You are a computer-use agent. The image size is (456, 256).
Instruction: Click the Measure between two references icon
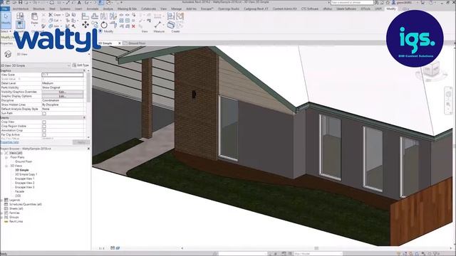click(x=158, y=24)
